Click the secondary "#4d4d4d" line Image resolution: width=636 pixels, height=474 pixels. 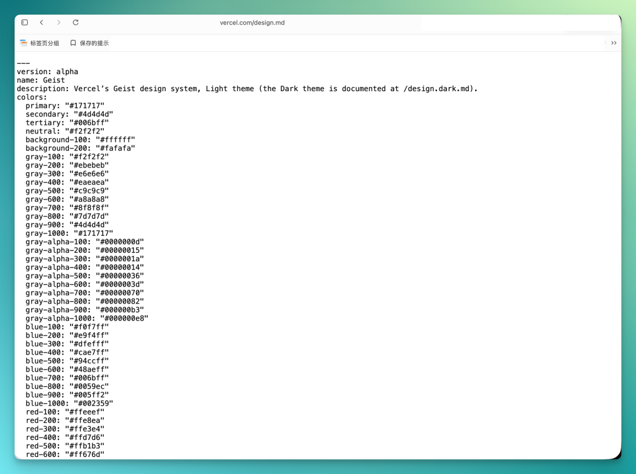click(69, 114)
